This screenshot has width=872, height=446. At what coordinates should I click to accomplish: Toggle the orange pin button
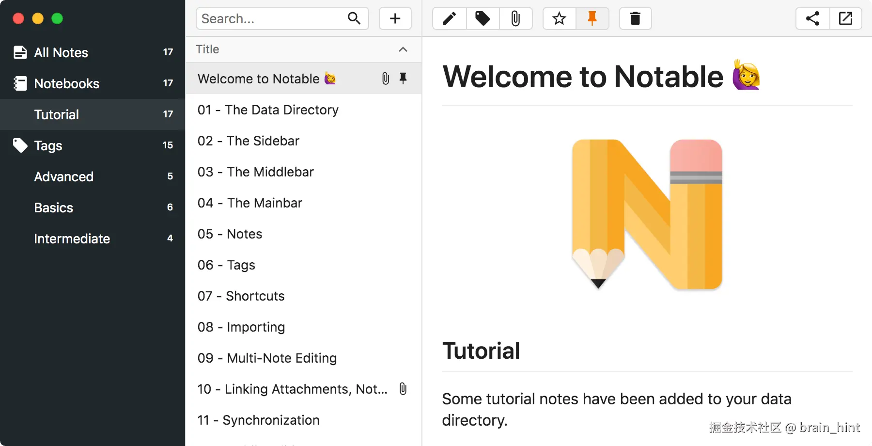tap(592, 18)
